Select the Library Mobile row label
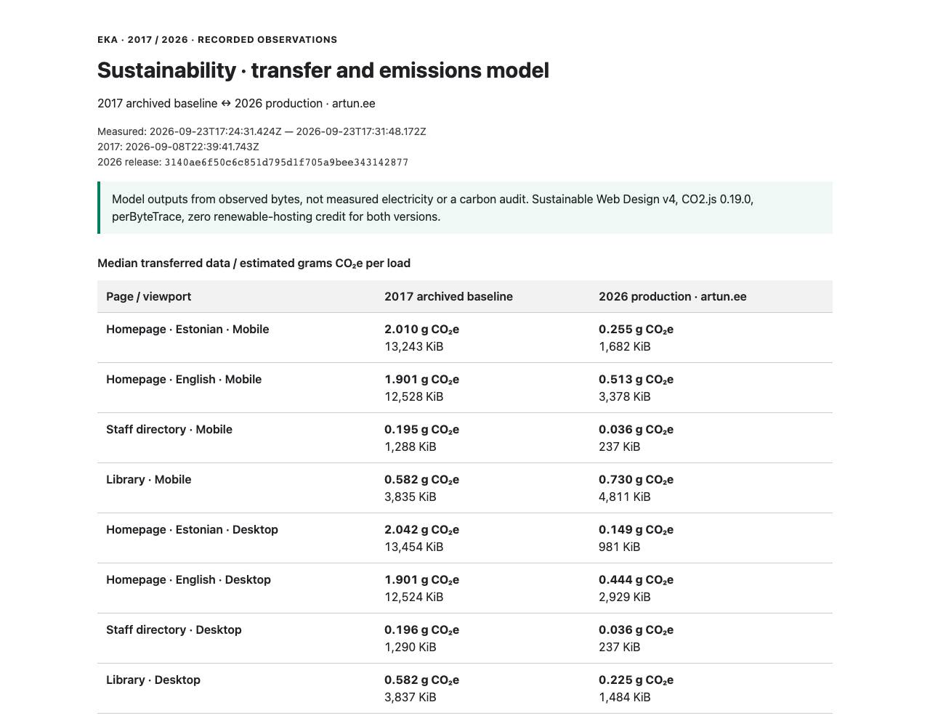This screenshot has height=726, width=930. [149, 479]
